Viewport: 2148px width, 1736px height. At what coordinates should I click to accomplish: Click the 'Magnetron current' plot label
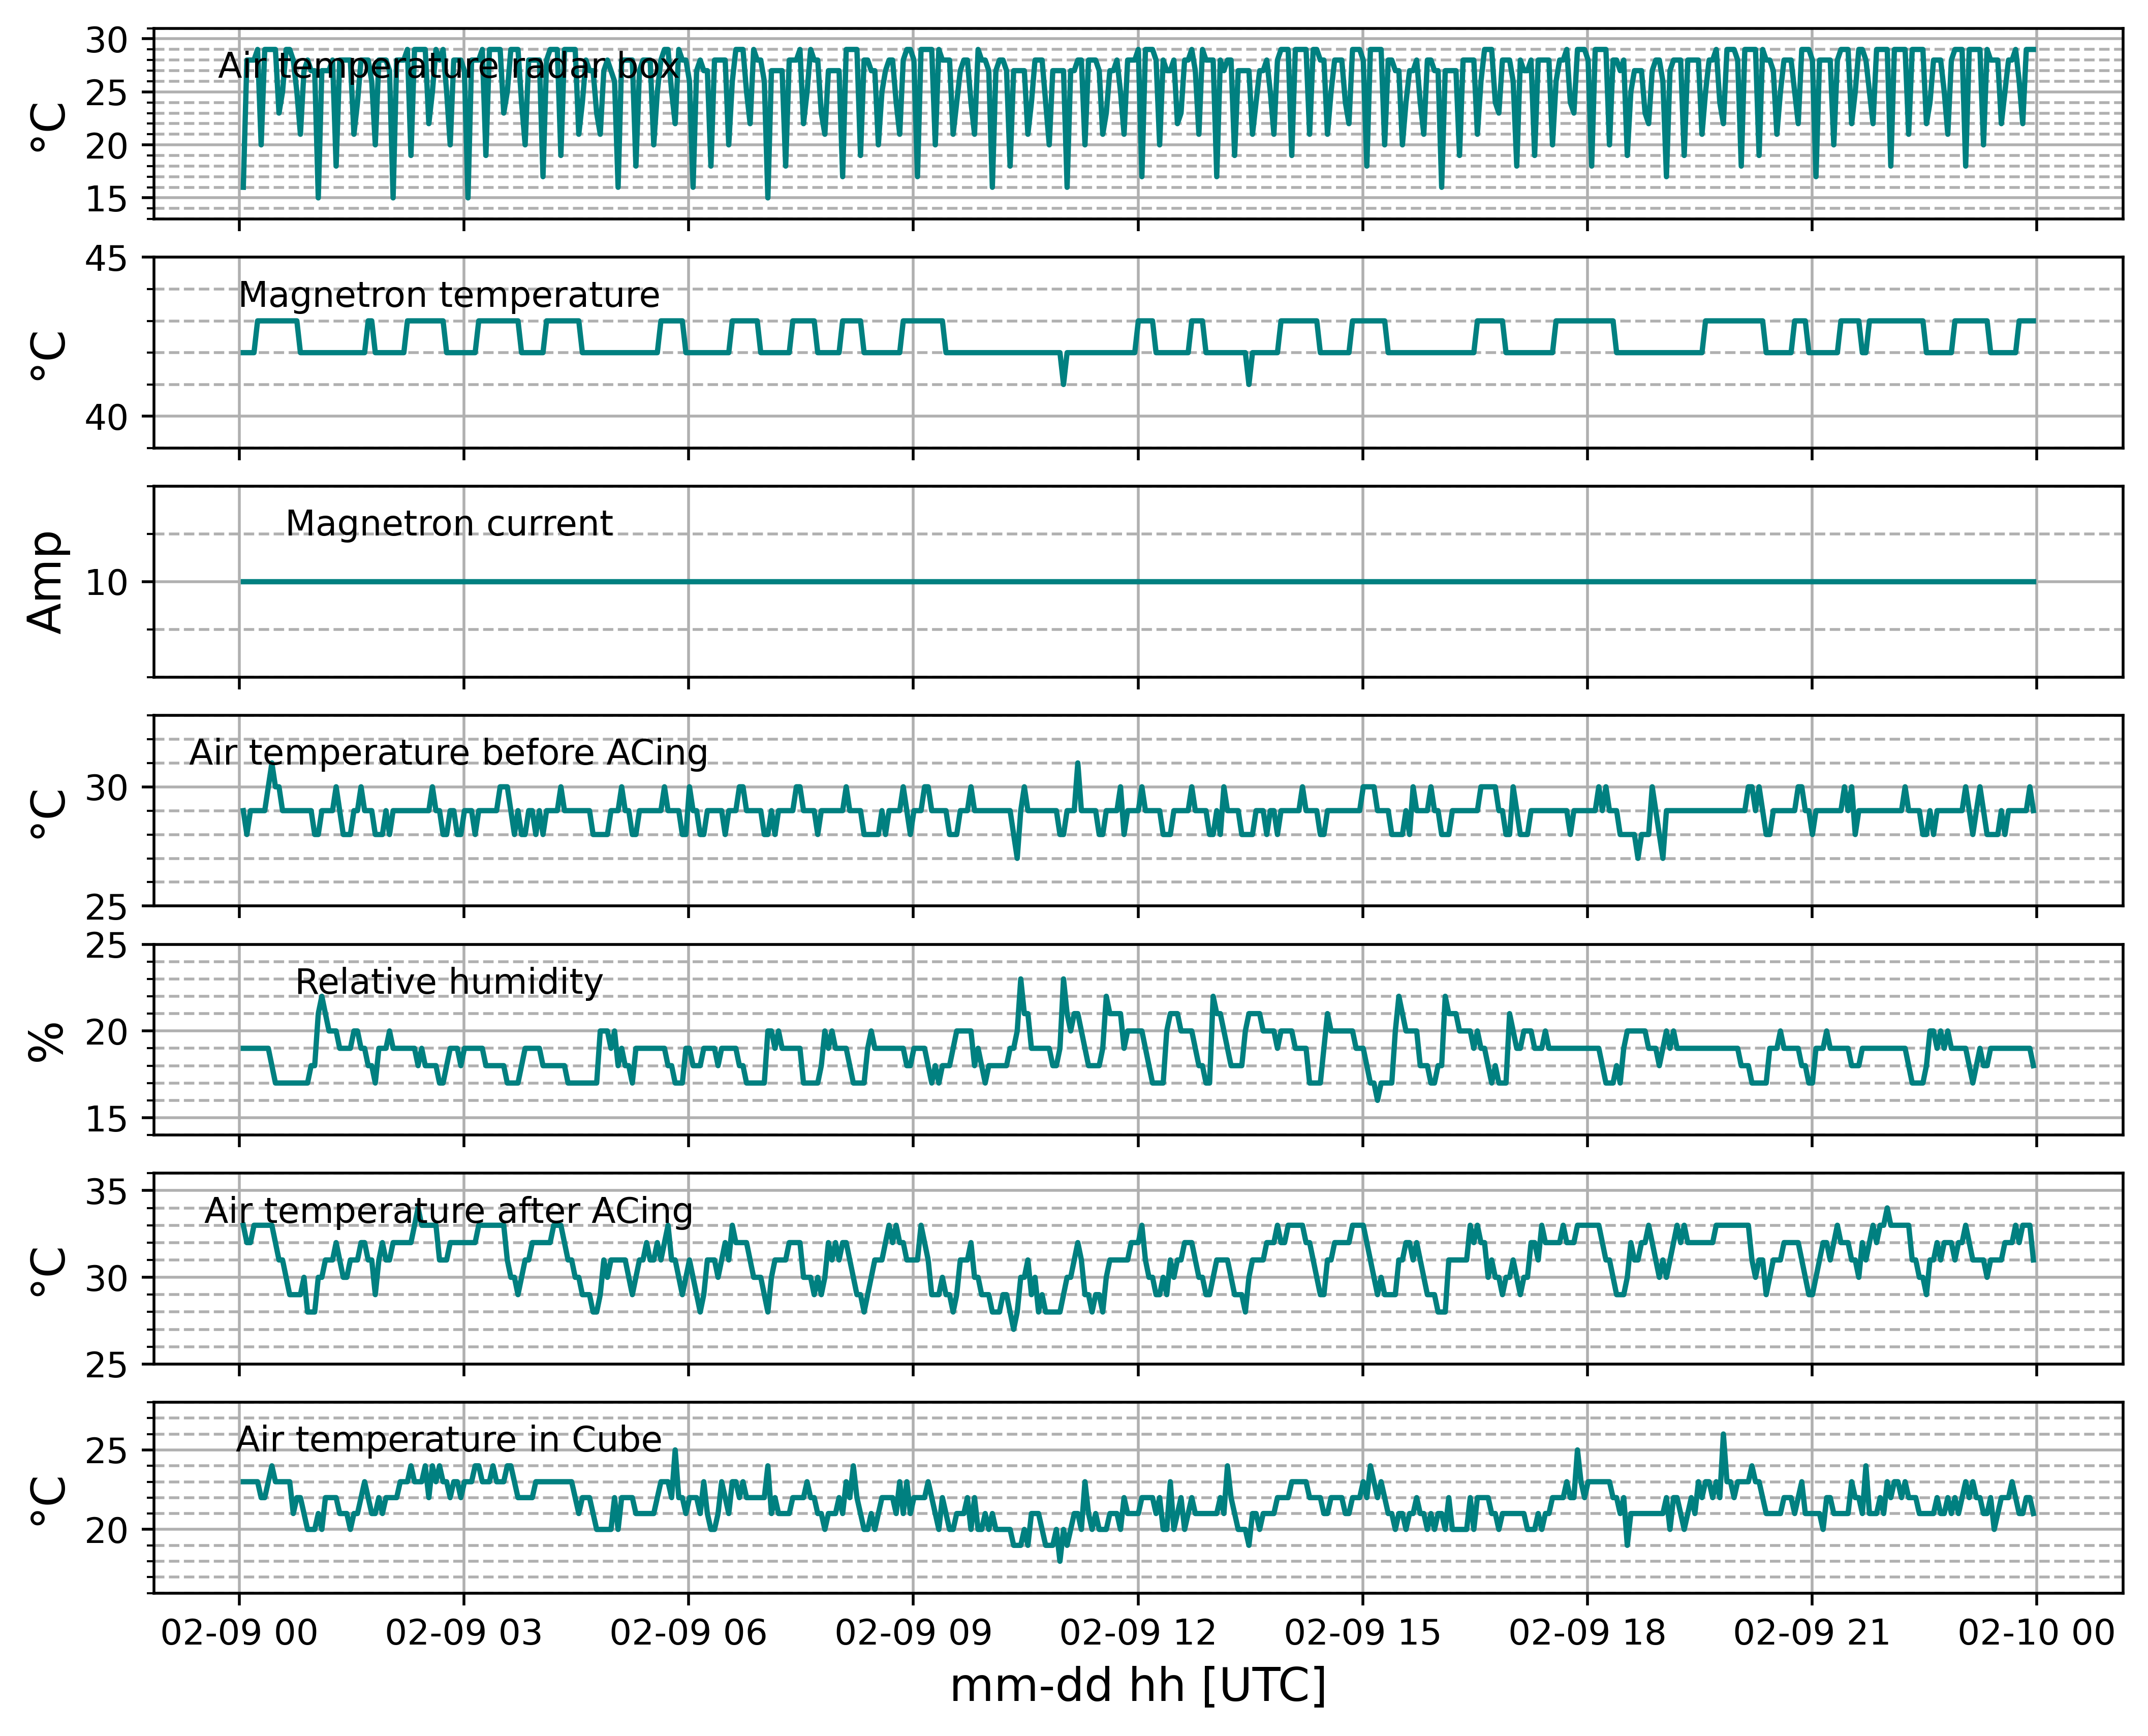449,524
